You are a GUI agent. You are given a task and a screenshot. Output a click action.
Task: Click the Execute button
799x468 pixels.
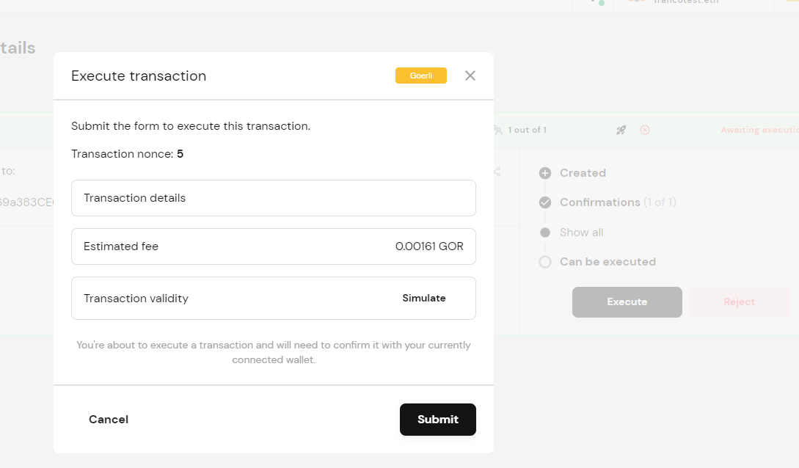627,301
